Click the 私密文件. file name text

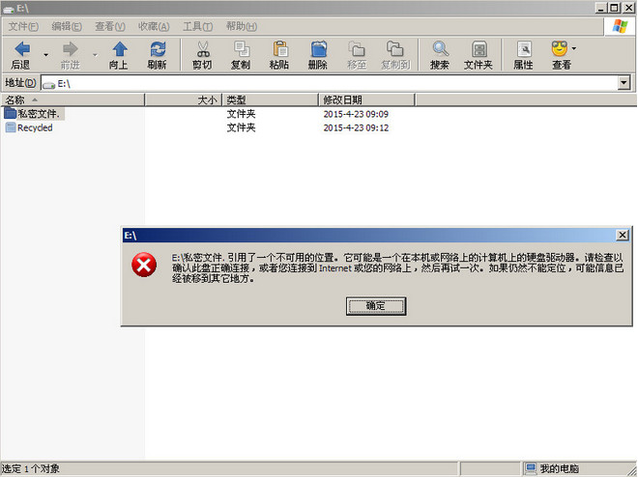click(x=39, y=114)
